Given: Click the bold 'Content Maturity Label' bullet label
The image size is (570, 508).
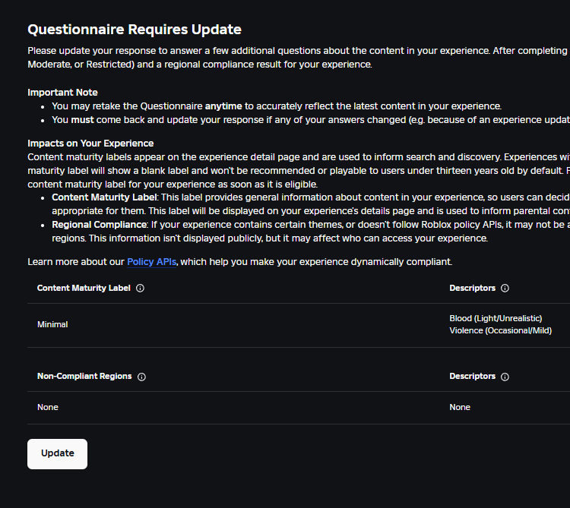Looking at the screenshot, I should (104, 197).
